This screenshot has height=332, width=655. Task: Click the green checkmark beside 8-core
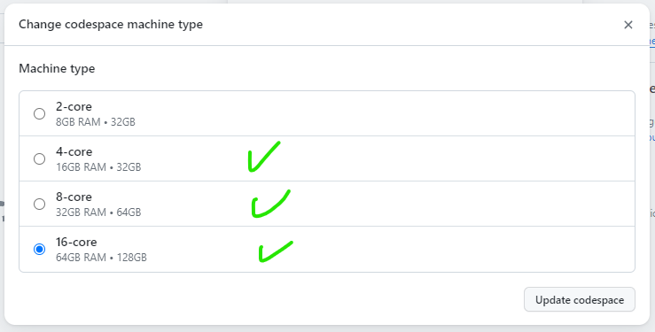click(x=270, y=204)
